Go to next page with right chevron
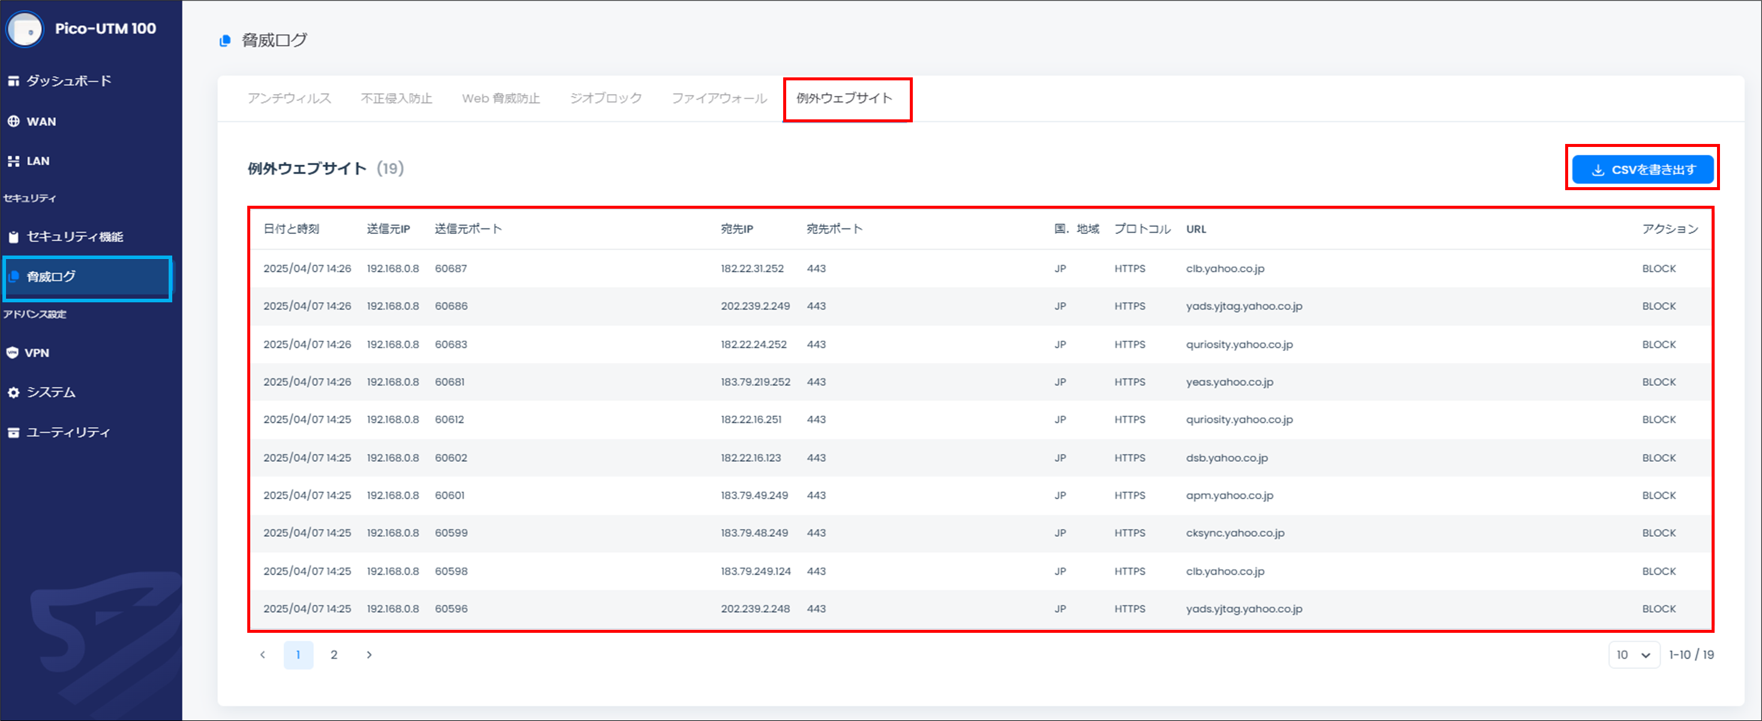Image resolution: width=1762 pixels, height=721 pixels. 369,654
